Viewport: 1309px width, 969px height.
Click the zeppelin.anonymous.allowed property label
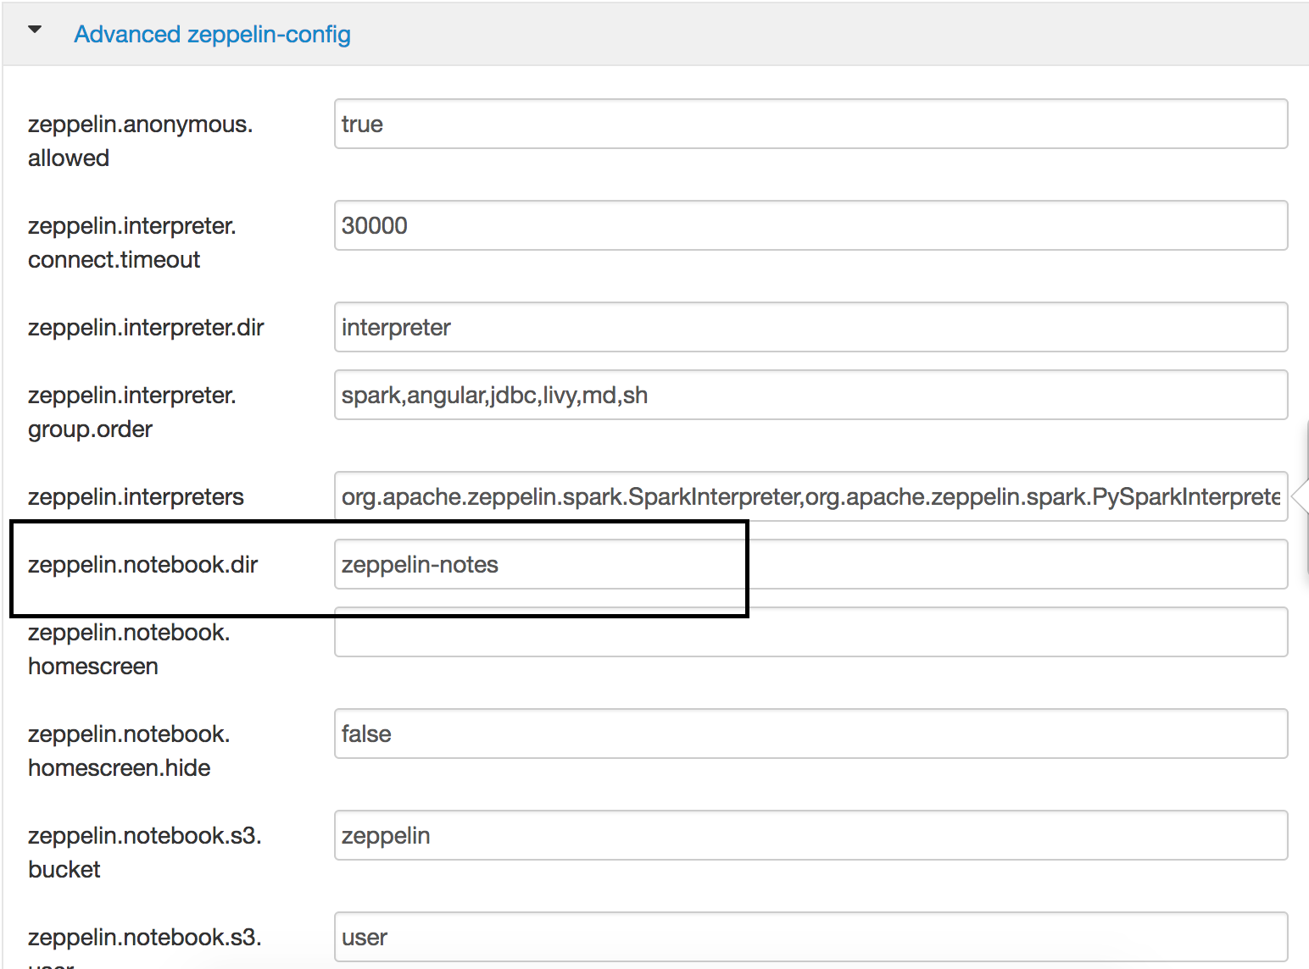140,140
